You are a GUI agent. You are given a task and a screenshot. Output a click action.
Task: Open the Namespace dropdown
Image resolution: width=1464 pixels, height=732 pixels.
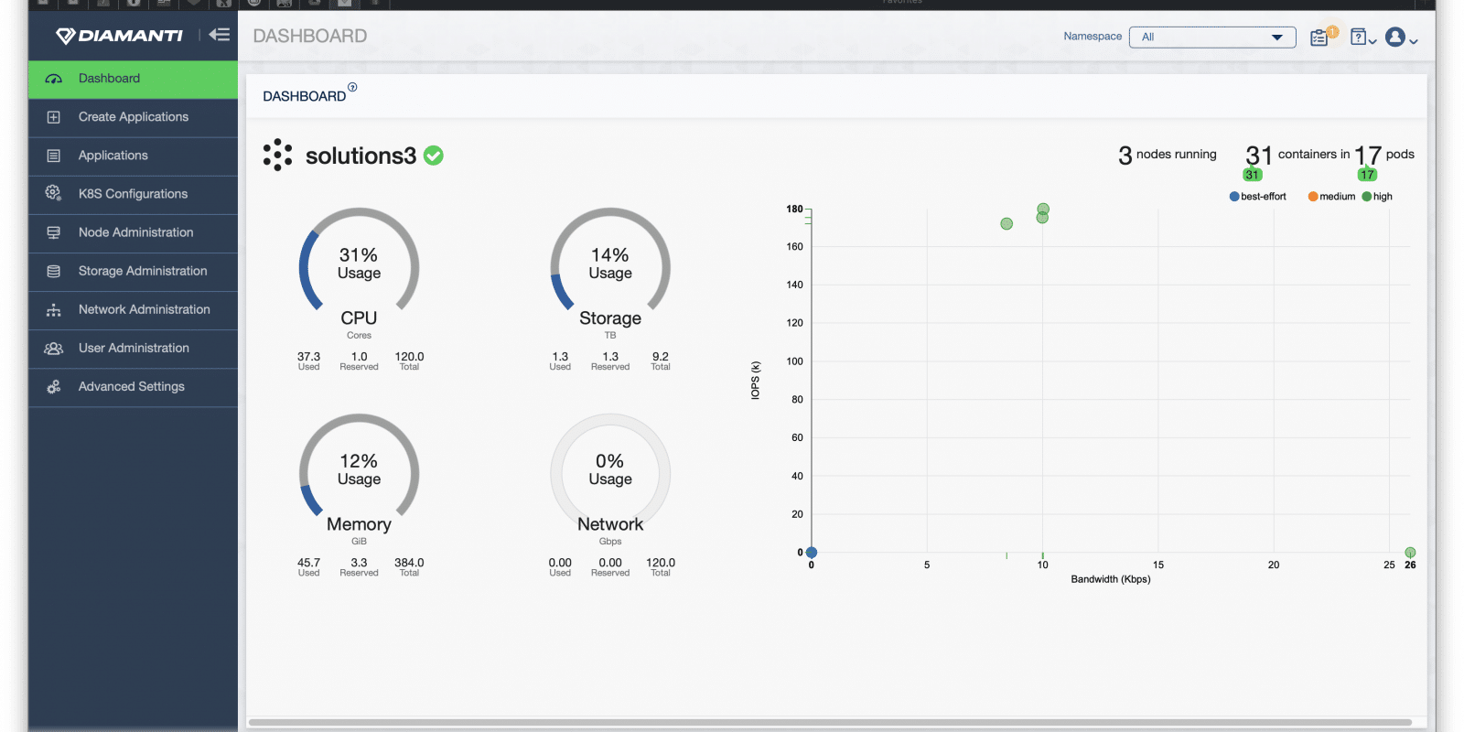click(1212, 37)
